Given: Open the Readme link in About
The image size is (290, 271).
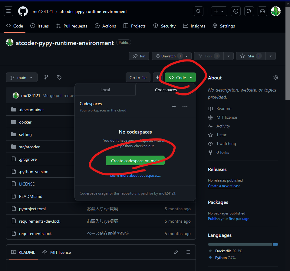Looking at the screenshot, I should click(x=220, y=108).
